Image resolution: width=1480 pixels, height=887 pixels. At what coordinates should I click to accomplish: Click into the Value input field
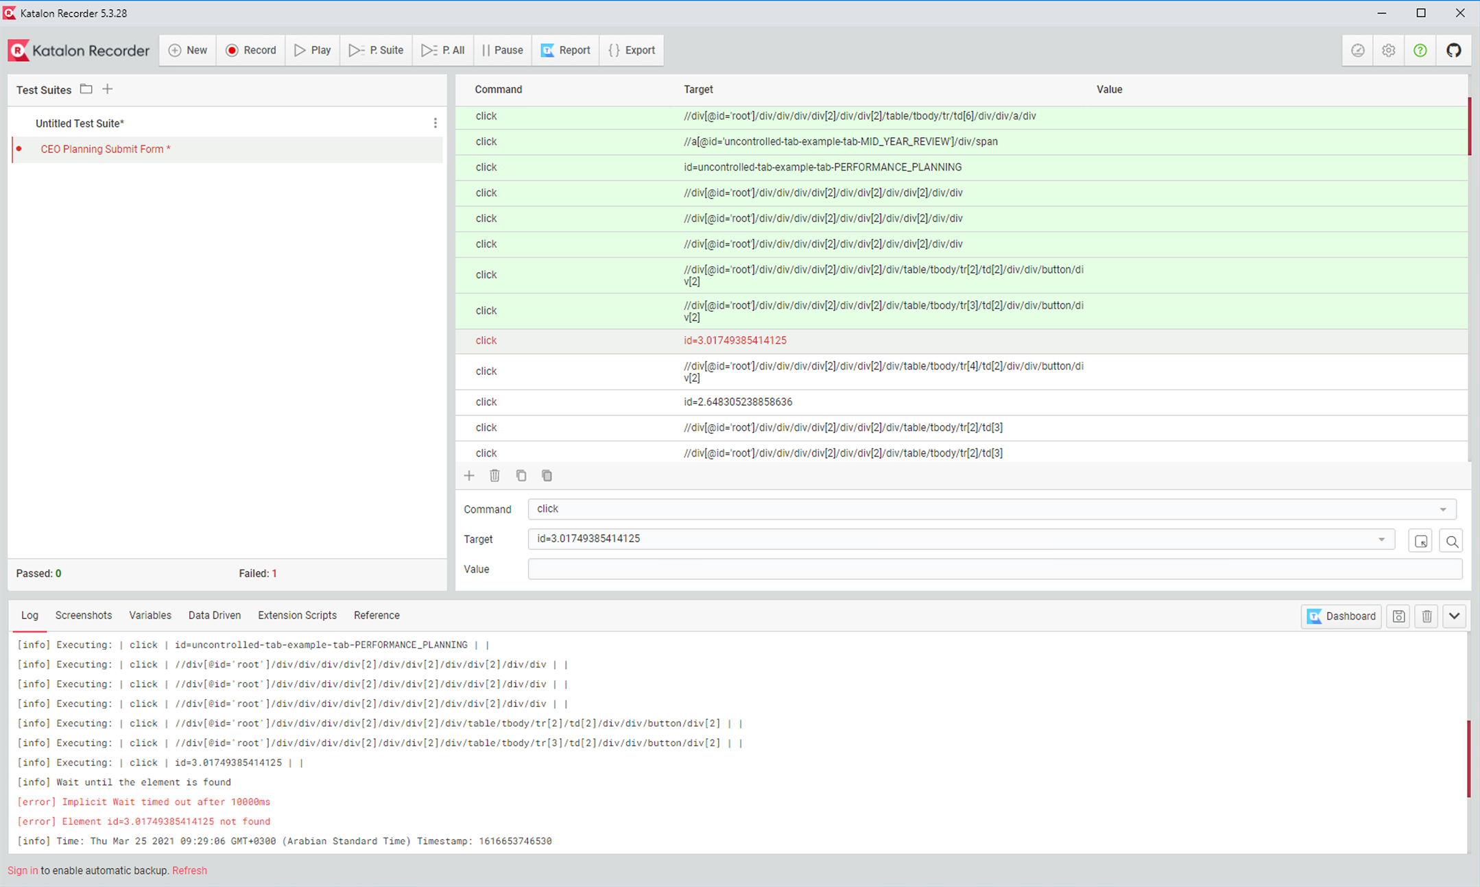[994, 570]
